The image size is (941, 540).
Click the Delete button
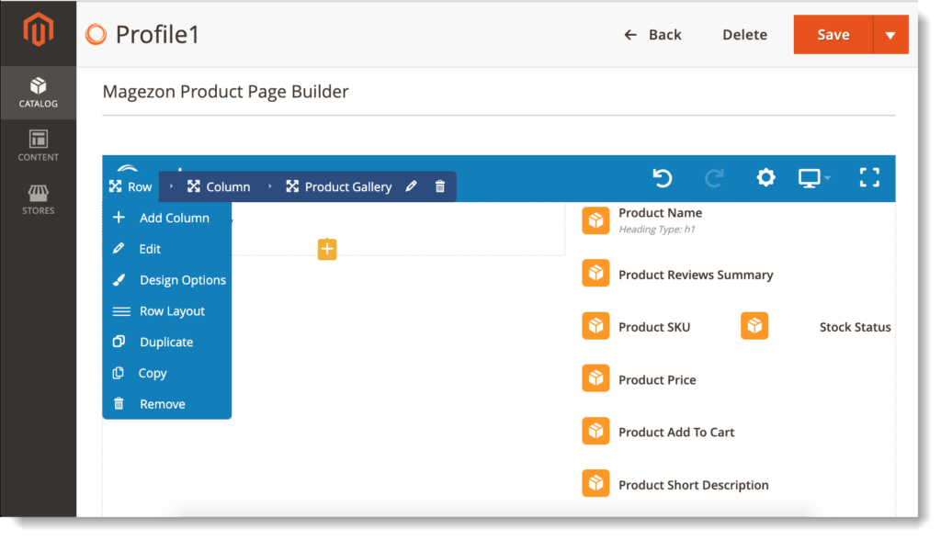(744, 35)
